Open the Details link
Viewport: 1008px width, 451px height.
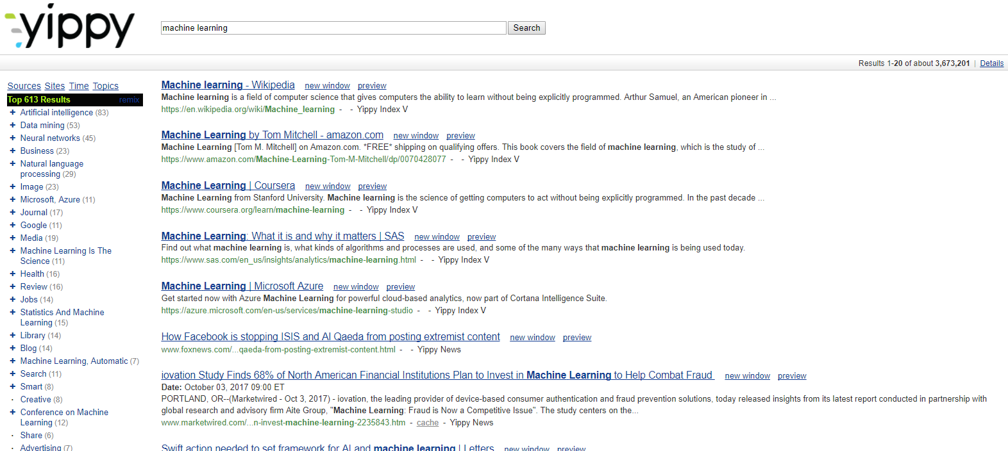(x=991, y=63)
